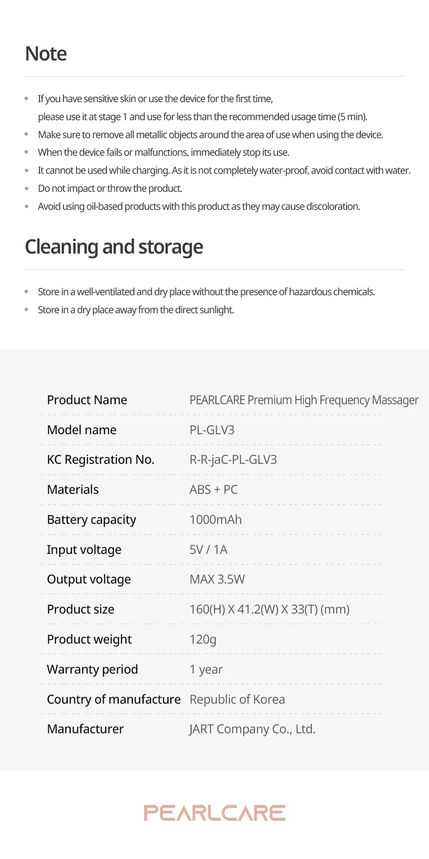Click the JART Company Co., Ltd. text
The image size is (429, 859).
coord(252,729)
